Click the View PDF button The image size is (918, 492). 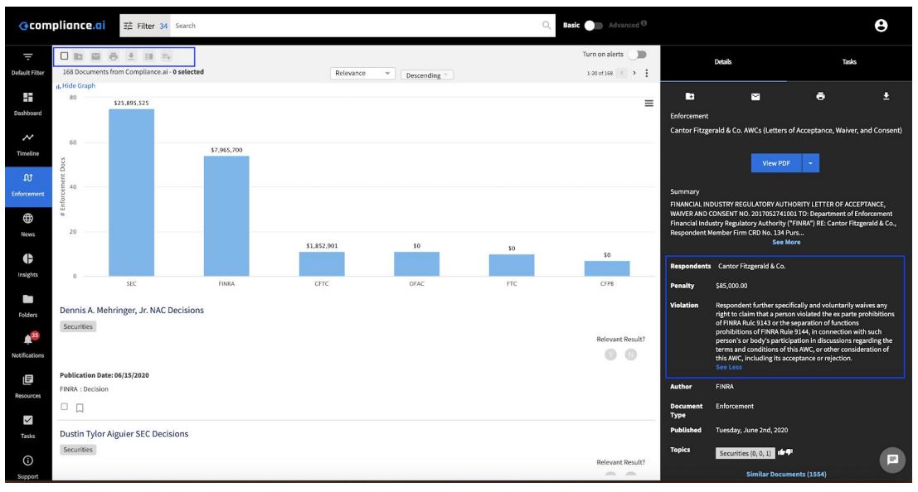(x=776, y=163)
